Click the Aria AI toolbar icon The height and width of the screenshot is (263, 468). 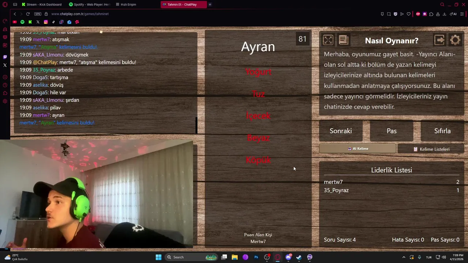click(x=453, y=14)
